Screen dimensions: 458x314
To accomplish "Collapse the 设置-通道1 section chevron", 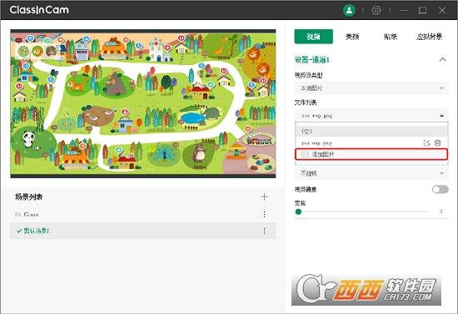I will click(x=442, y=60).
